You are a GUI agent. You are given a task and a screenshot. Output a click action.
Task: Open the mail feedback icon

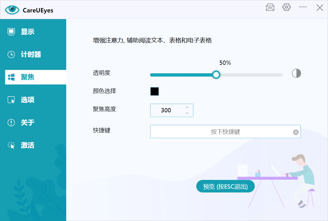(x=270, y=8)
